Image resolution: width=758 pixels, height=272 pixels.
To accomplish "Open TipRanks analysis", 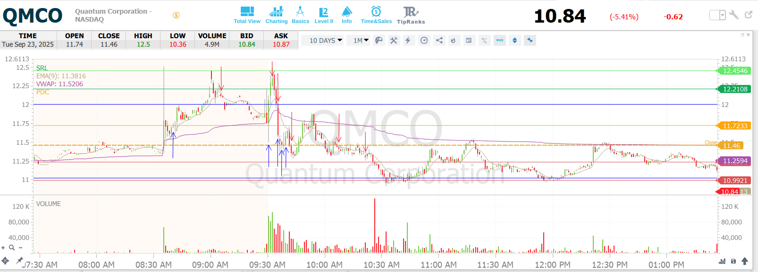I will pyautogui.click(x=411, y=15).
